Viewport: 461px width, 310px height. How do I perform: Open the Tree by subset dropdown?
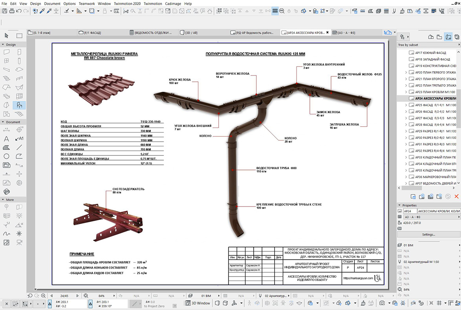(x=429, y=45)
